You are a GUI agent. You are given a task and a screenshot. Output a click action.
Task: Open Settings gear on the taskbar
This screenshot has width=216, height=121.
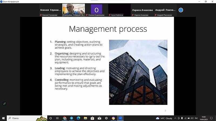tap(106, 118)
